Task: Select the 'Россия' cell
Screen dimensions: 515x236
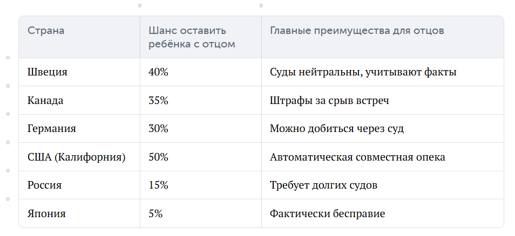Action: 44,185
